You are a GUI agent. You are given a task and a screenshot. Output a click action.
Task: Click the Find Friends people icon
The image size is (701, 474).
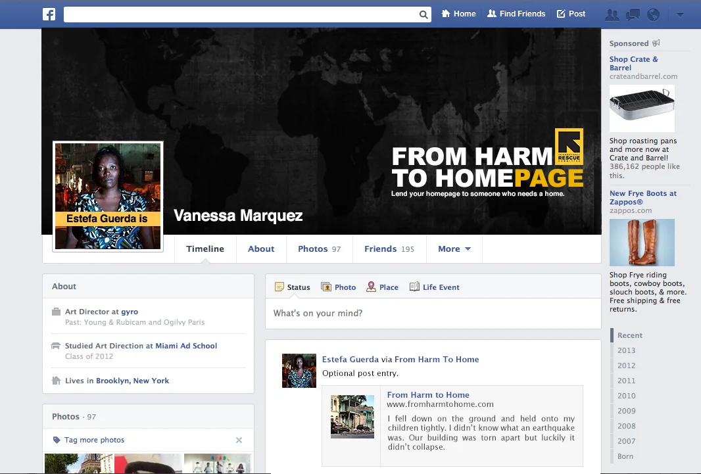[492, 13]
